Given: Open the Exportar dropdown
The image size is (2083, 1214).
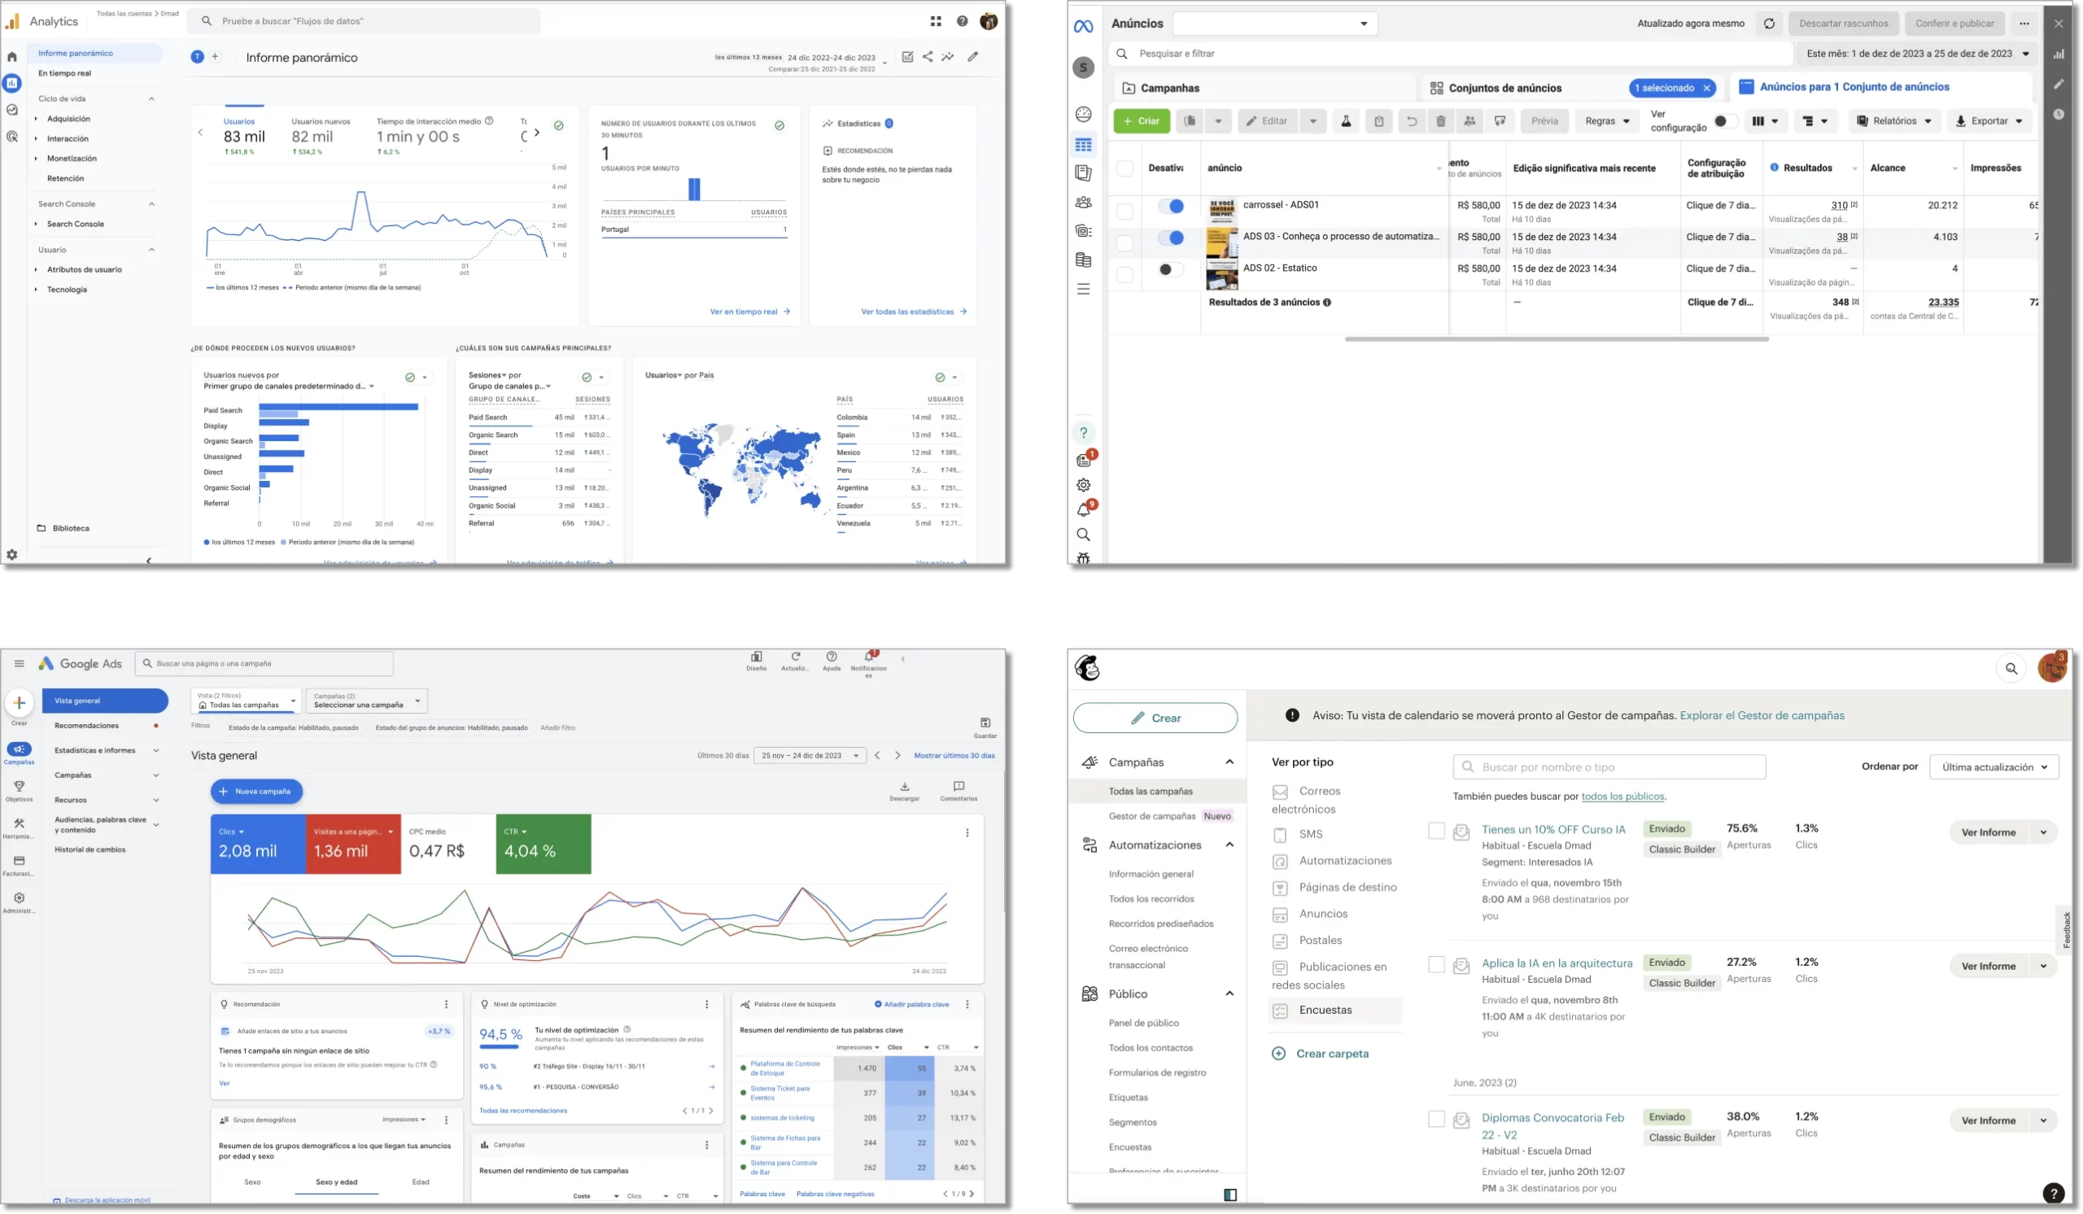Looking at the screenshot, I should [1989, 121].
